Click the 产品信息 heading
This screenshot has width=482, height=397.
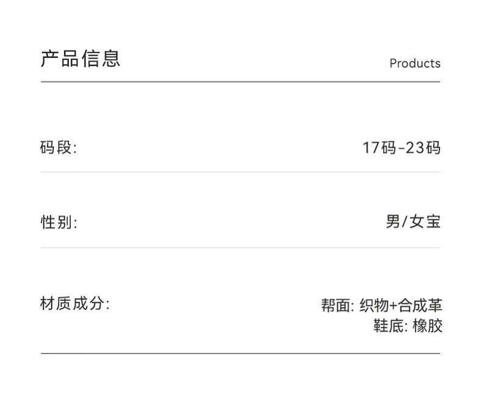[81, 58]
